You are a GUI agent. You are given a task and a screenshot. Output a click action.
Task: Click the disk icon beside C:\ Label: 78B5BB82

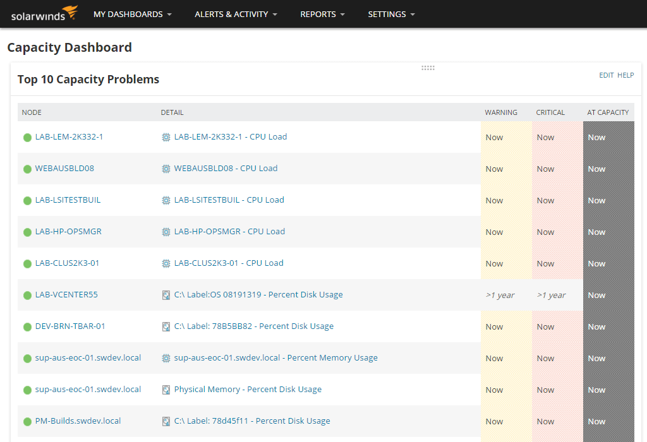tap(166, 326)
